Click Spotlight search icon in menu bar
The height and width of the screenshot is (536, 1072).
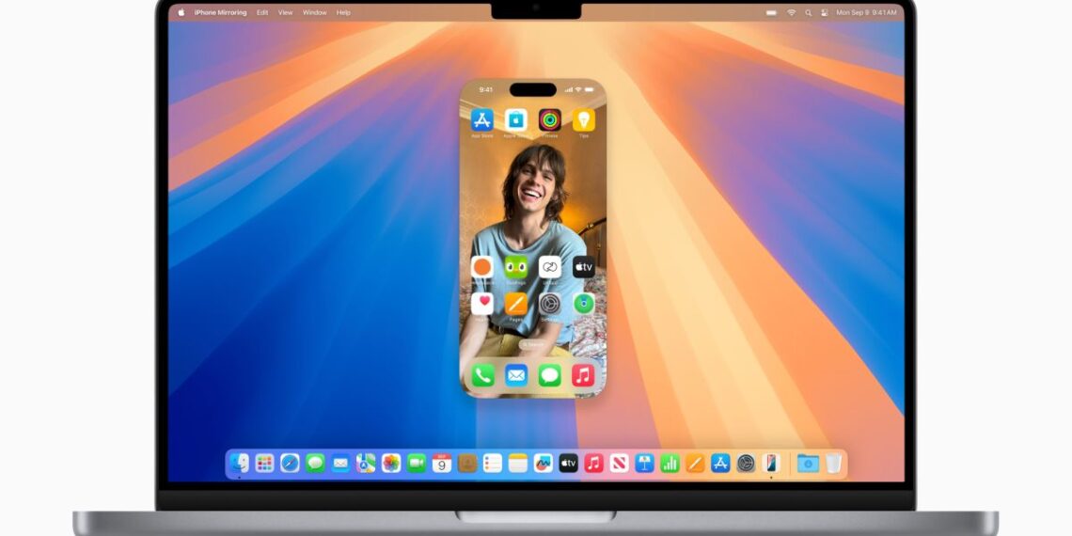808,12
